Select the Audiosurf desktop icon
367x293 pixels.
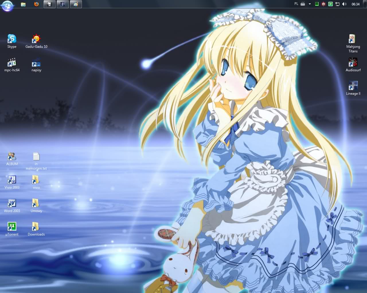pos(353,62)
